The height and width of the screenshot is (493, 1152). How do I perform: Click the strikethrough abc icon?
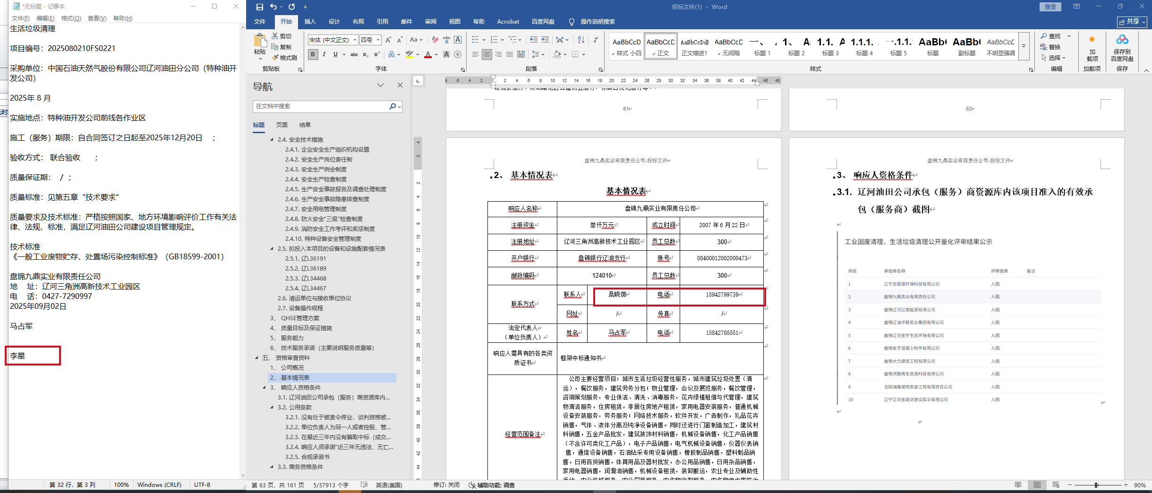point(354,55)
